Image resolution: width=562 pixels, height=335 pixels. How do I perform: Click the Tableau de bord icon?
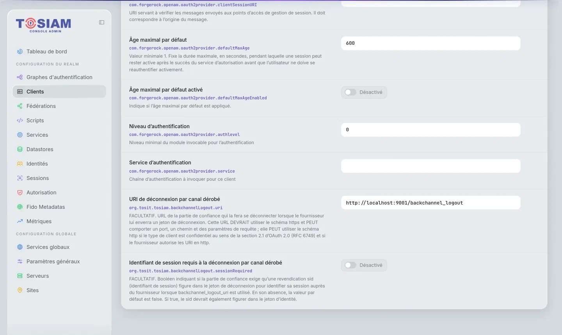pyautogui.click(x=20, y=51)
